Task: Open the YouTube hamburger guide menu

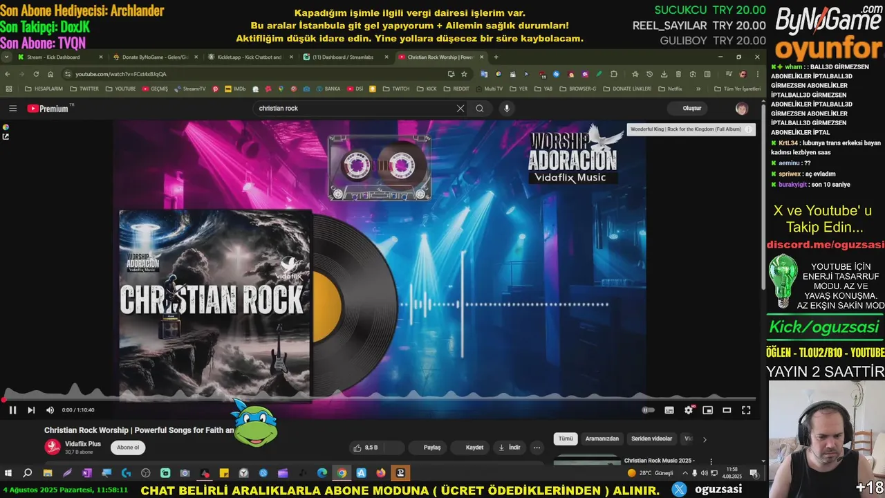Action: coord(12,109)
